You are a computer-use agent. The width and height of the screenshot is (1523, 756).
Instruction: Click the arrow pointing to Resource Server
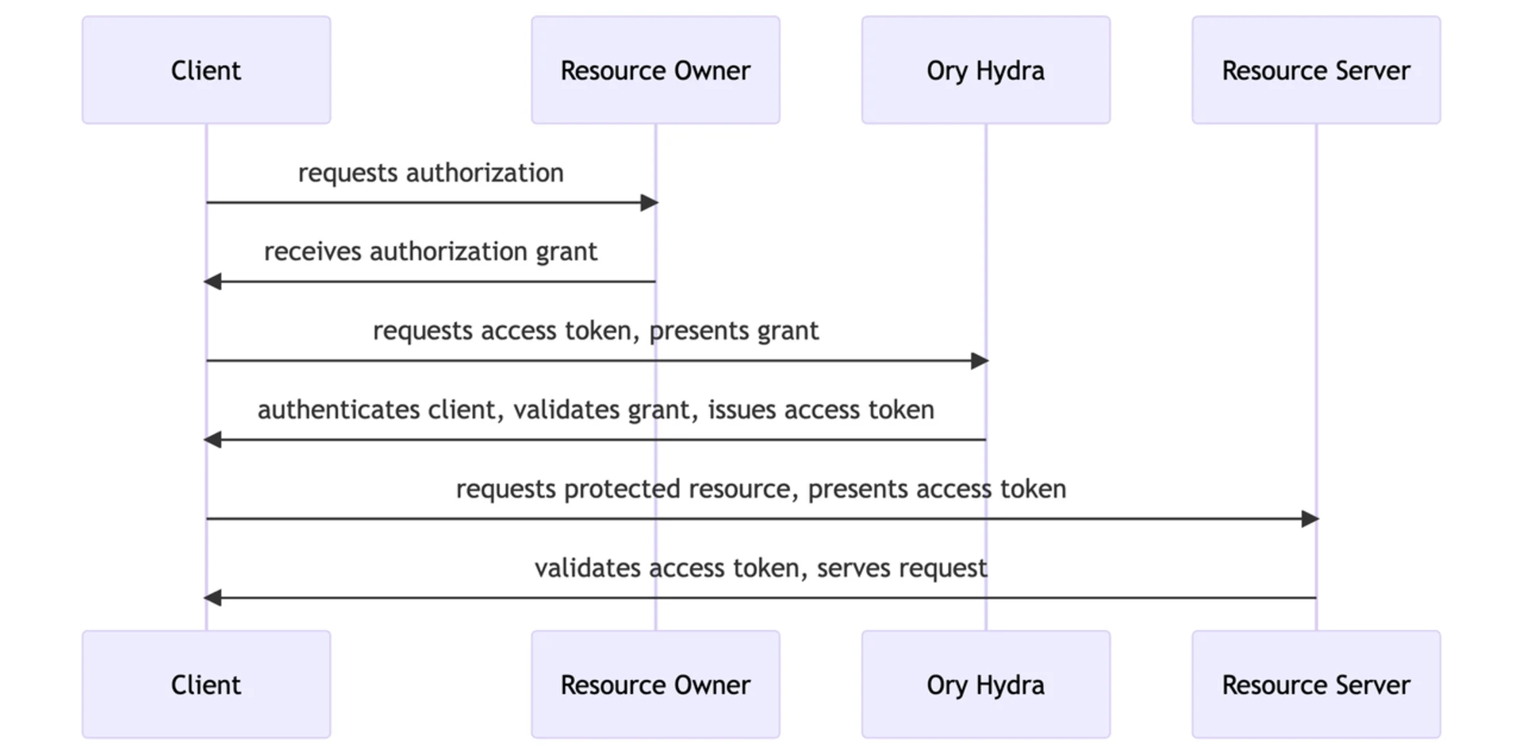[x=760, y=519]
